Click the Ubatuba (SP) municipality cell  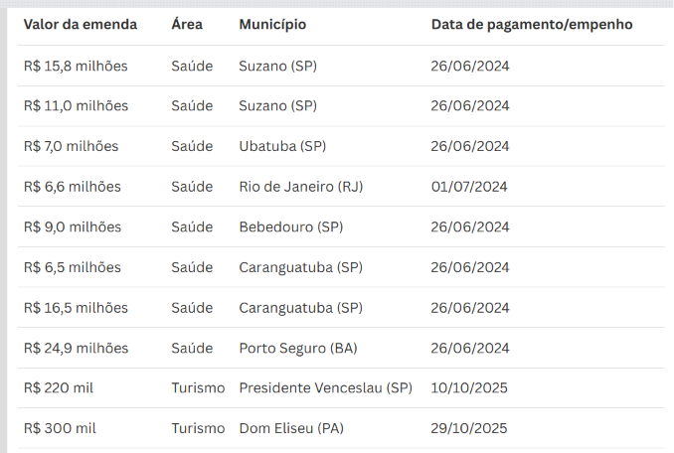coord(282,146)
